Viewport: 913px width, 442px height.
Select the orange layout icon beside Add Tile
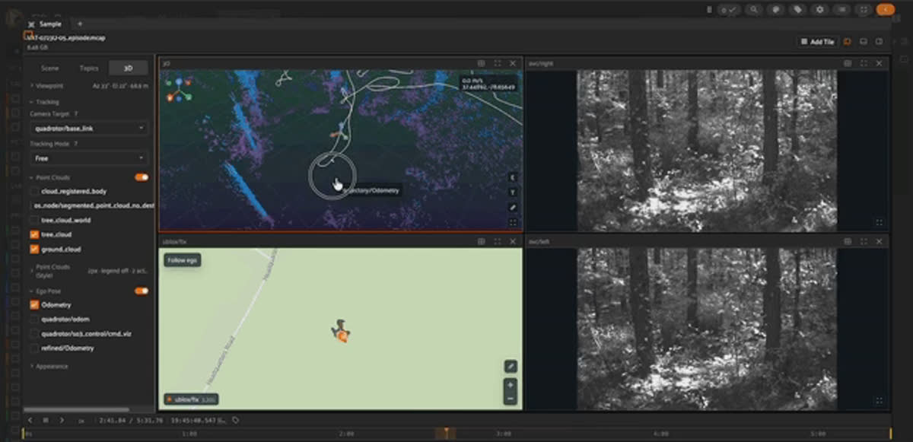(x=847, y=42)
